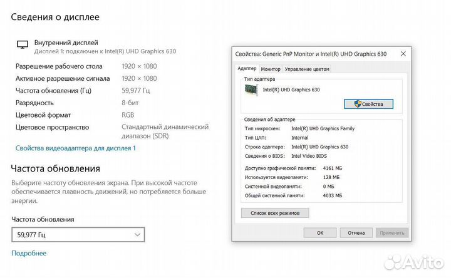Click the Цветовой формат label
The width and height of the screenshot is (451, 278).
click(x=43, y=115)
